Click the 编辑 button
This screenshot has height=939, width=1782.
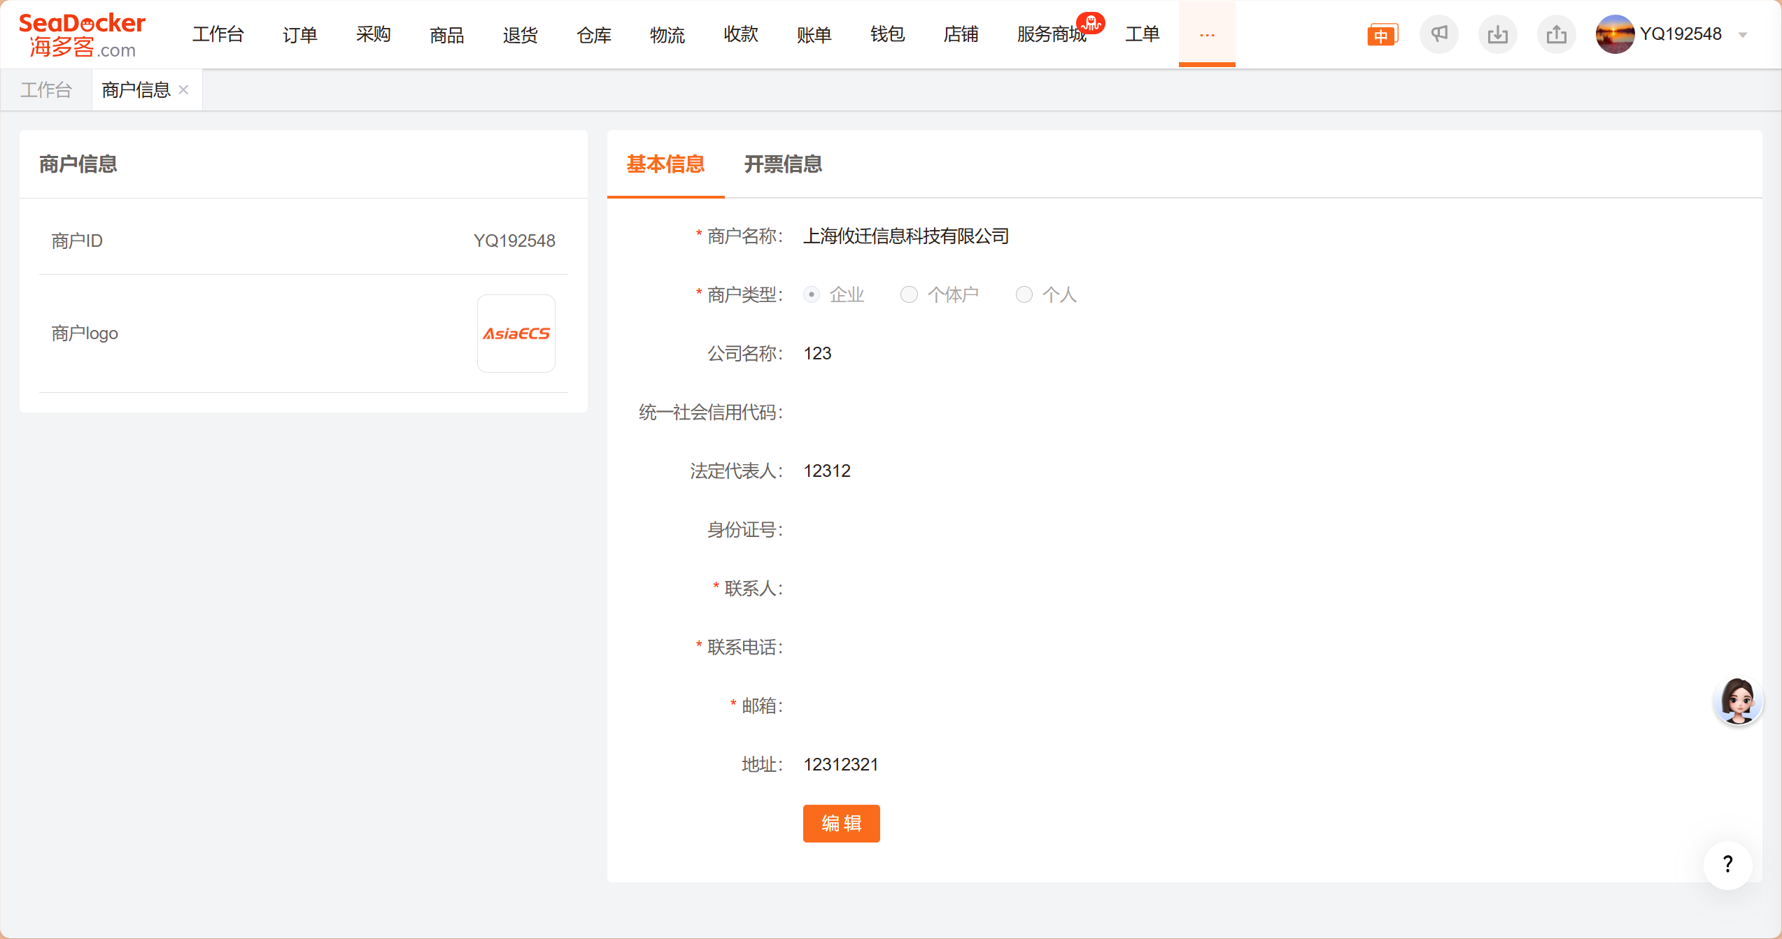(841, 824)
